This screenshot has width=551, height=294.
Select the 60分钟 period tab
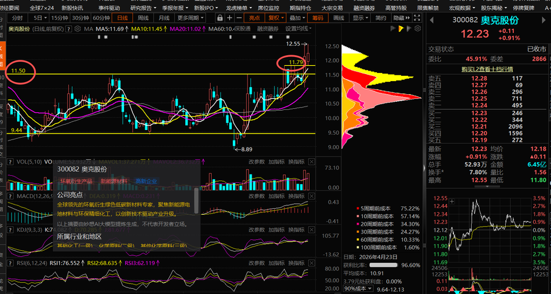(x=101, y=18)
